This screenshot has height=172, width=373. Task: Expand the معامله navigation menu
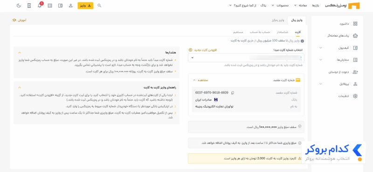pos(301,6)
